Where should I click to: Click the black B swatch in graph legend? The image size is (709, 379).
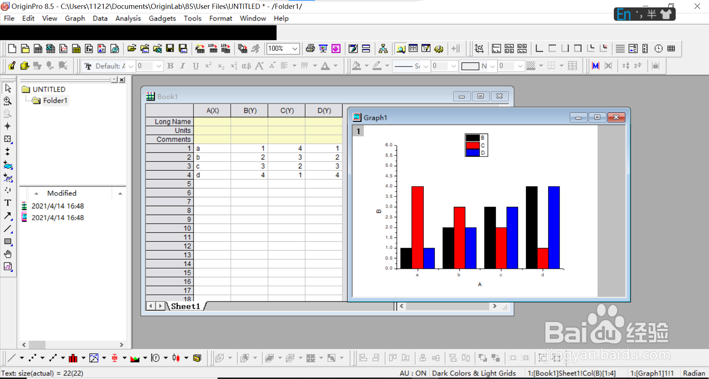click(x=473, y=138)
